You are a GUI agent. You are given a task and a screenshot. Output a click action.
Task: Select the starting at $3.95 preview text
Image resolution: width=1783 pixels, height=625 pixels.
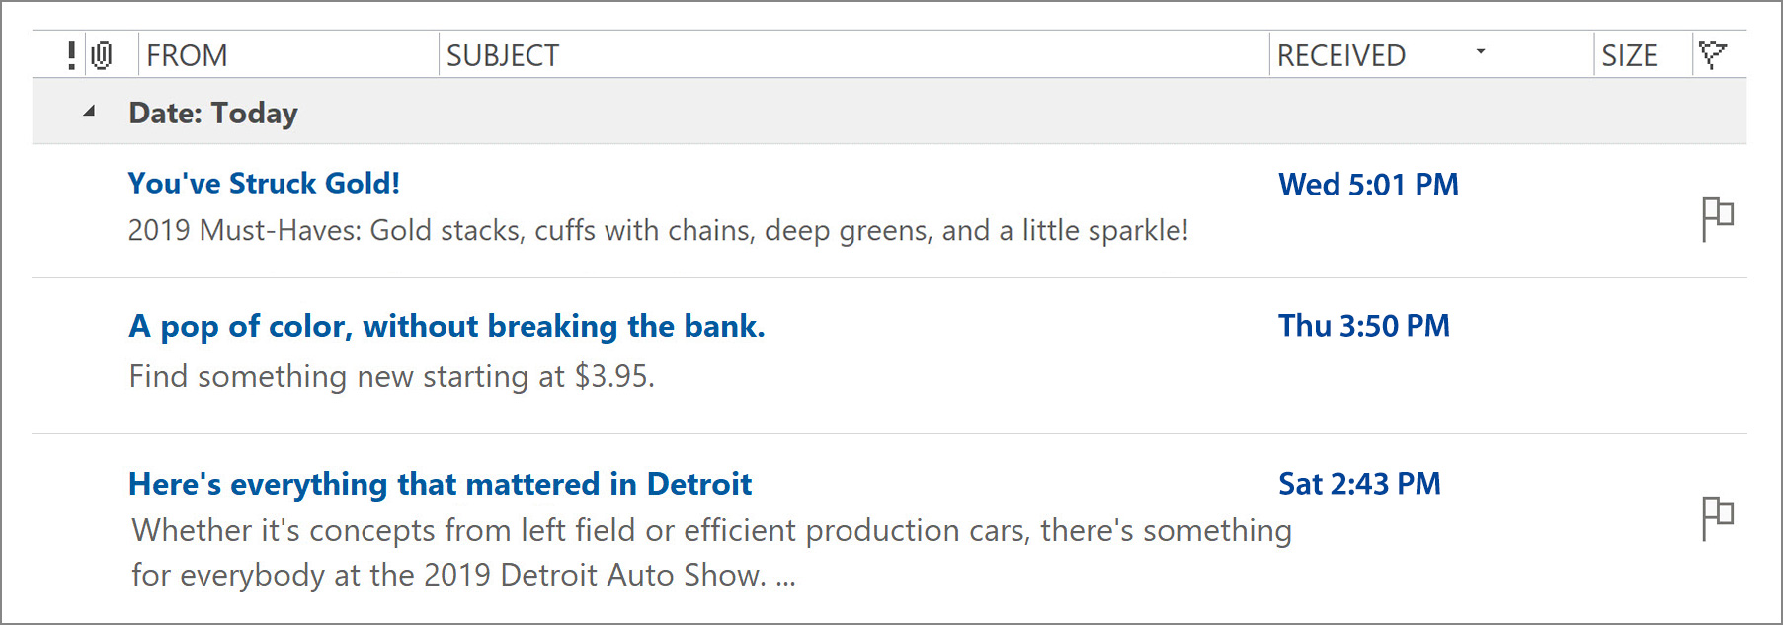391,376
